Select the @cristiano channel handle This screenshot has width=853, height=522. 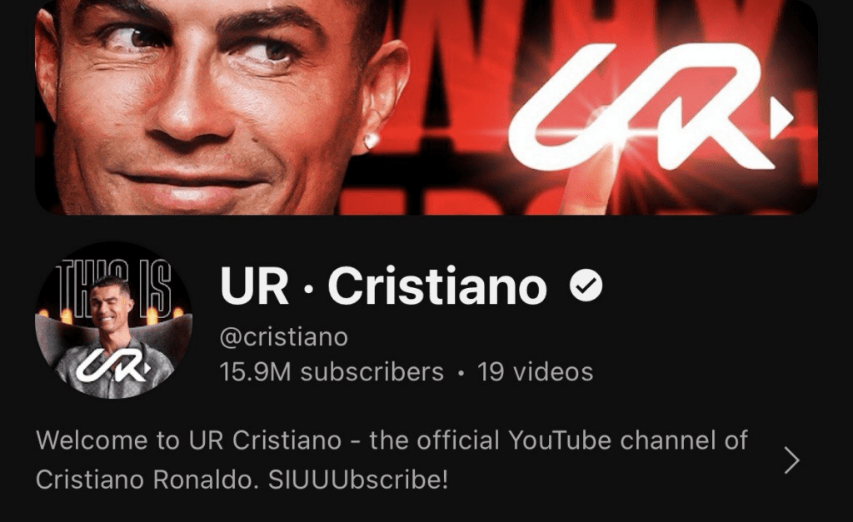pyautogui.click(x=283, y=336)
